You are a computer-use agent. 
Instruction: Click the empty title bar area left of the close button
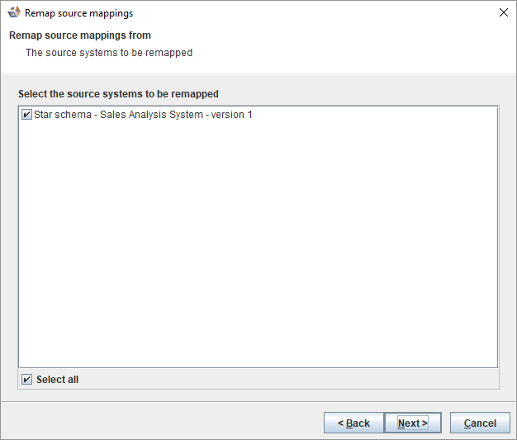click(x=330, y=13)
